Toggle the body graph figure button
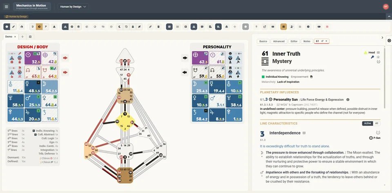Viewport: 392px width, 193px height. 65,27
